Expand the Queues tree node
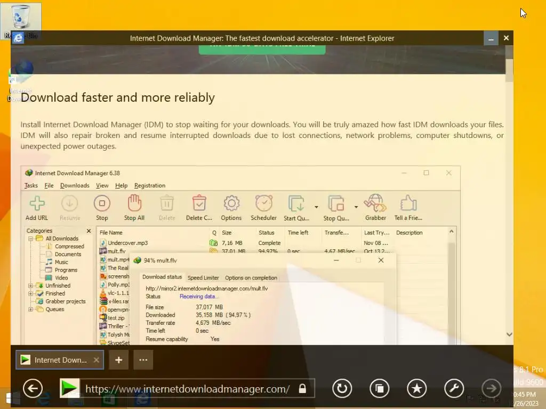Screen dimensions: 546x409 click(30, 309)
